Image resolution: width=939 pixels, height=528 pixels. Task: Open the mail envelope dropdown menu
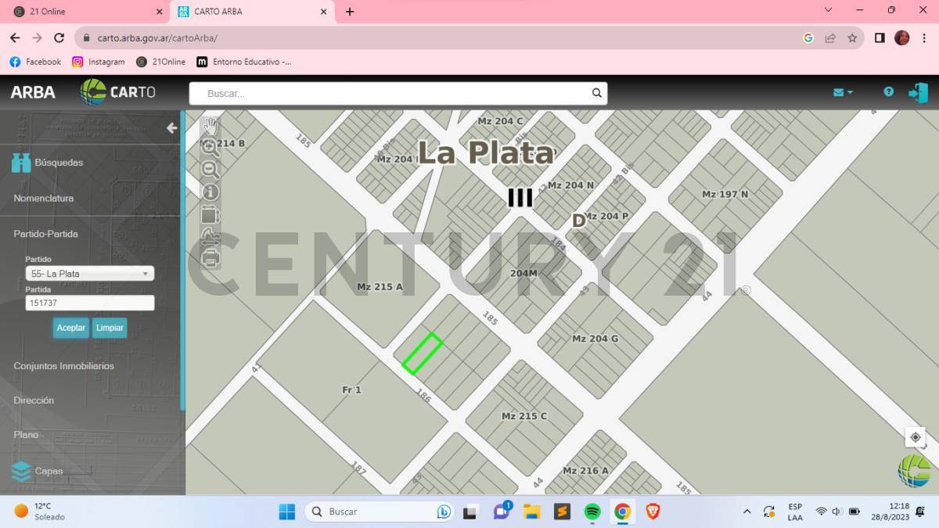(x=843, y=92)
